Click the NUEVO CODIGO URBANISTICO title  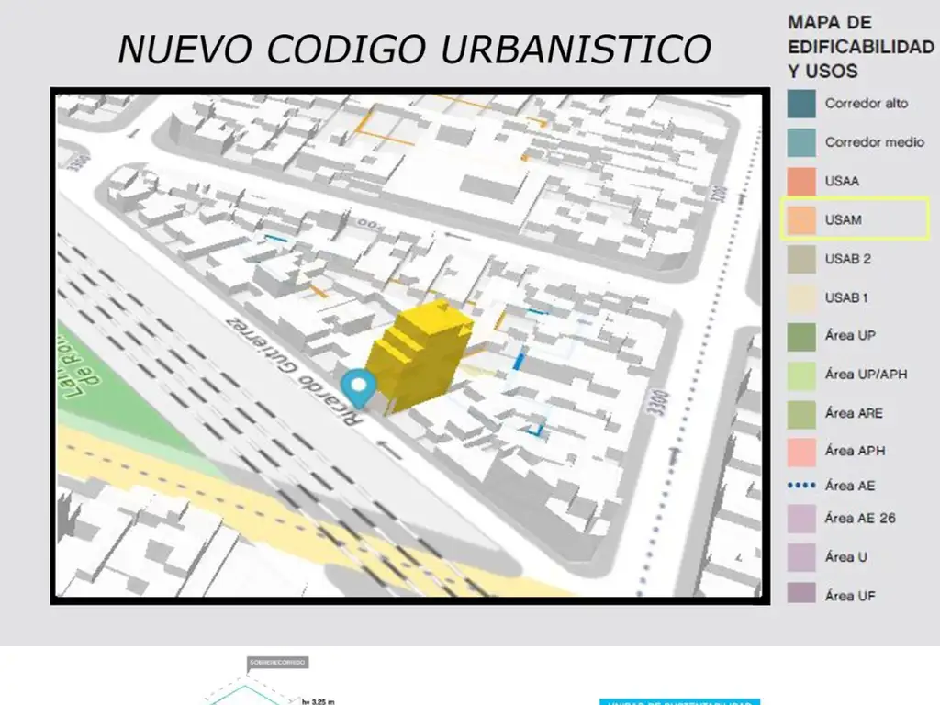tap(414, 49)
